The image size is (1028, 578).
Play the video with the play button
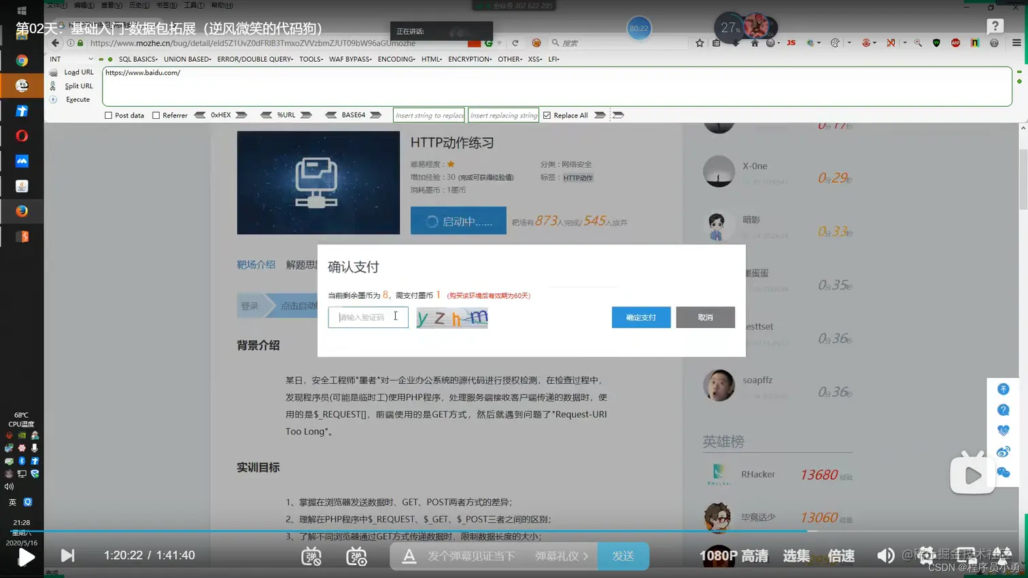(x=26, y=558)
